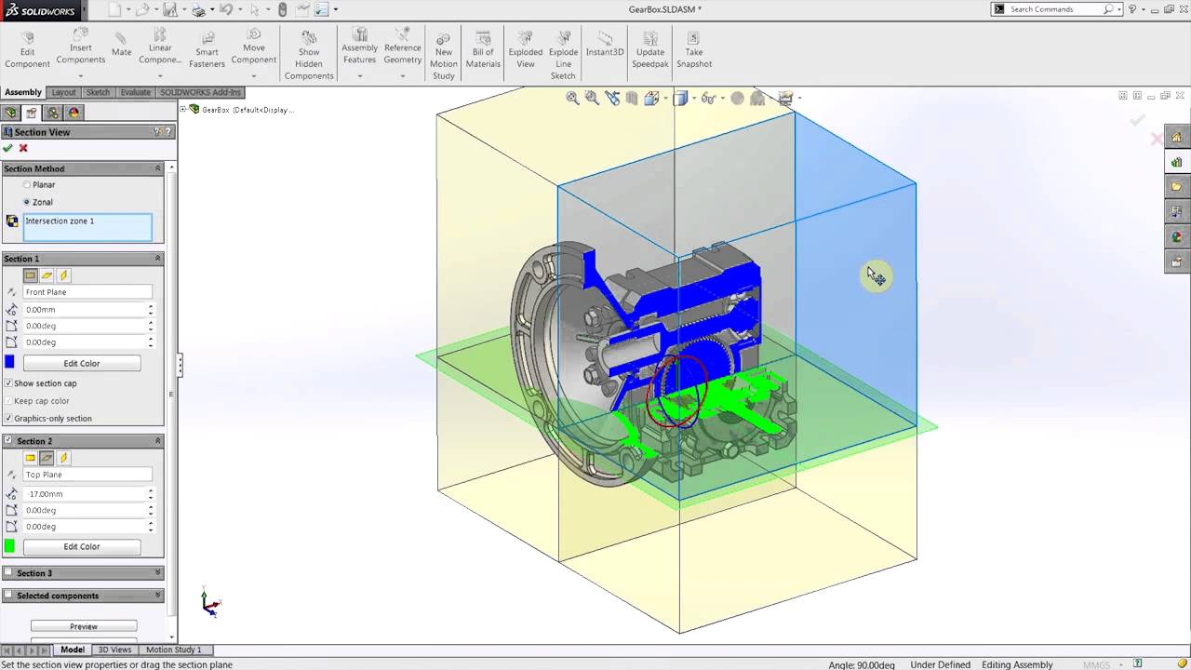Take Snapshot of the assembly
Screen dimensions: 1191x670
tap(694, 50)
